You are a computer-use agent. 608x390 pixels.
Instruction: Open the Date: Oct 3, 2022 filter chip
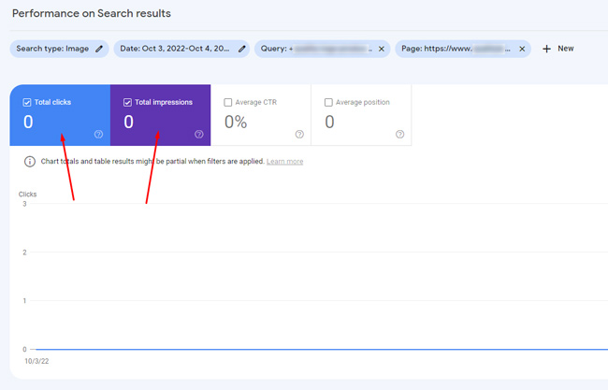pos(175,49)
